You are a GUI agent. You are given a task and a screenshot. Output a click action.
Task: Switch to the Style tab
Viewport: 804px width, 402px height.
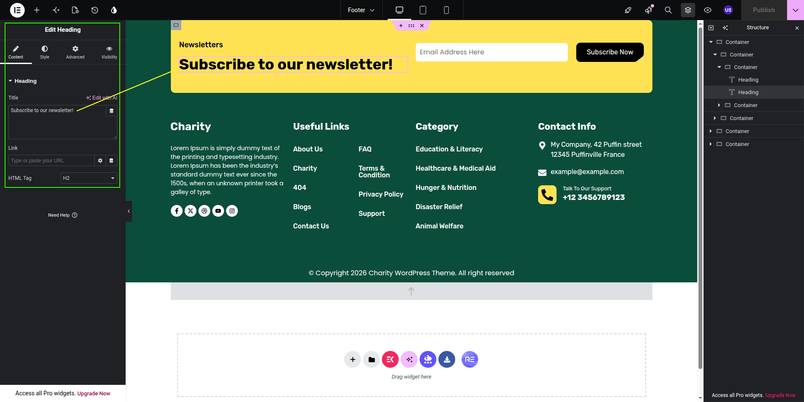(45, 52)
